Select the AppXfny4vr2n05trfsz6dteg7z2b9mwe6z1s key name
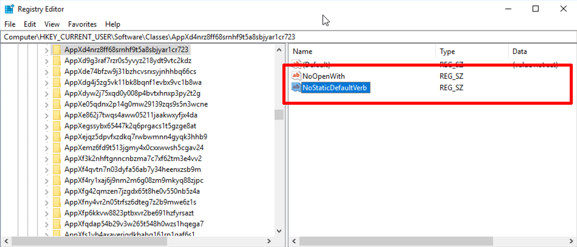The height and width of the screenshot is (247, 577). click(x=130, y=202)
